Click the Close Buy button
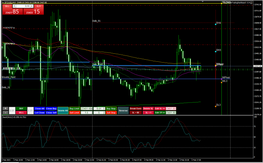263x163 pixels. (x=51, y=108)
